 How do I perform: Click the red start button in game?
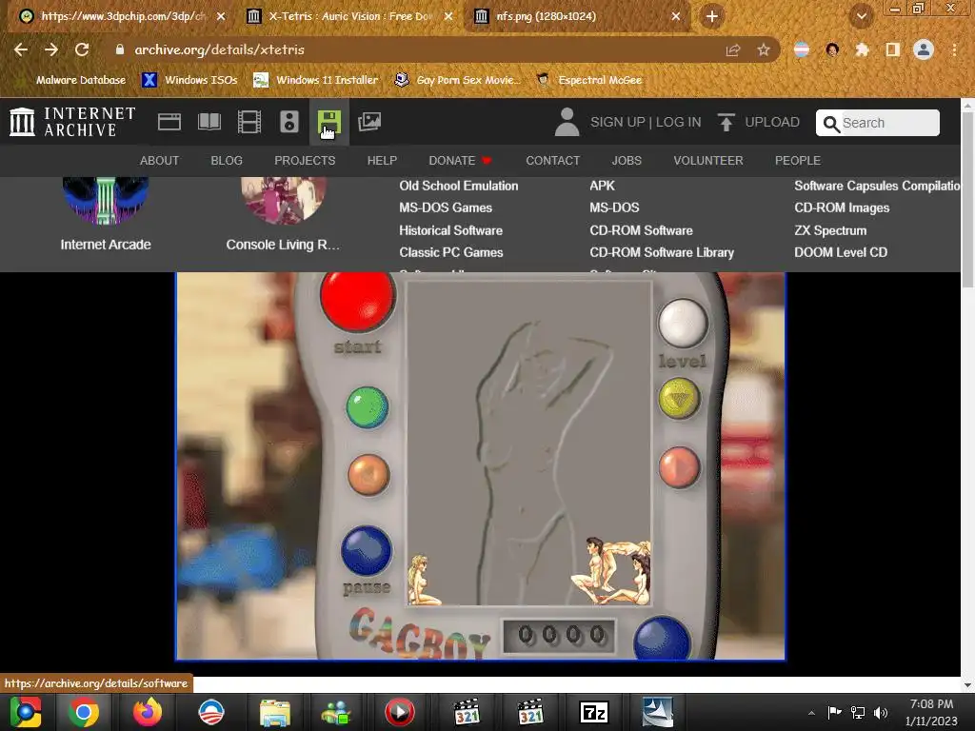pos(358,300)
